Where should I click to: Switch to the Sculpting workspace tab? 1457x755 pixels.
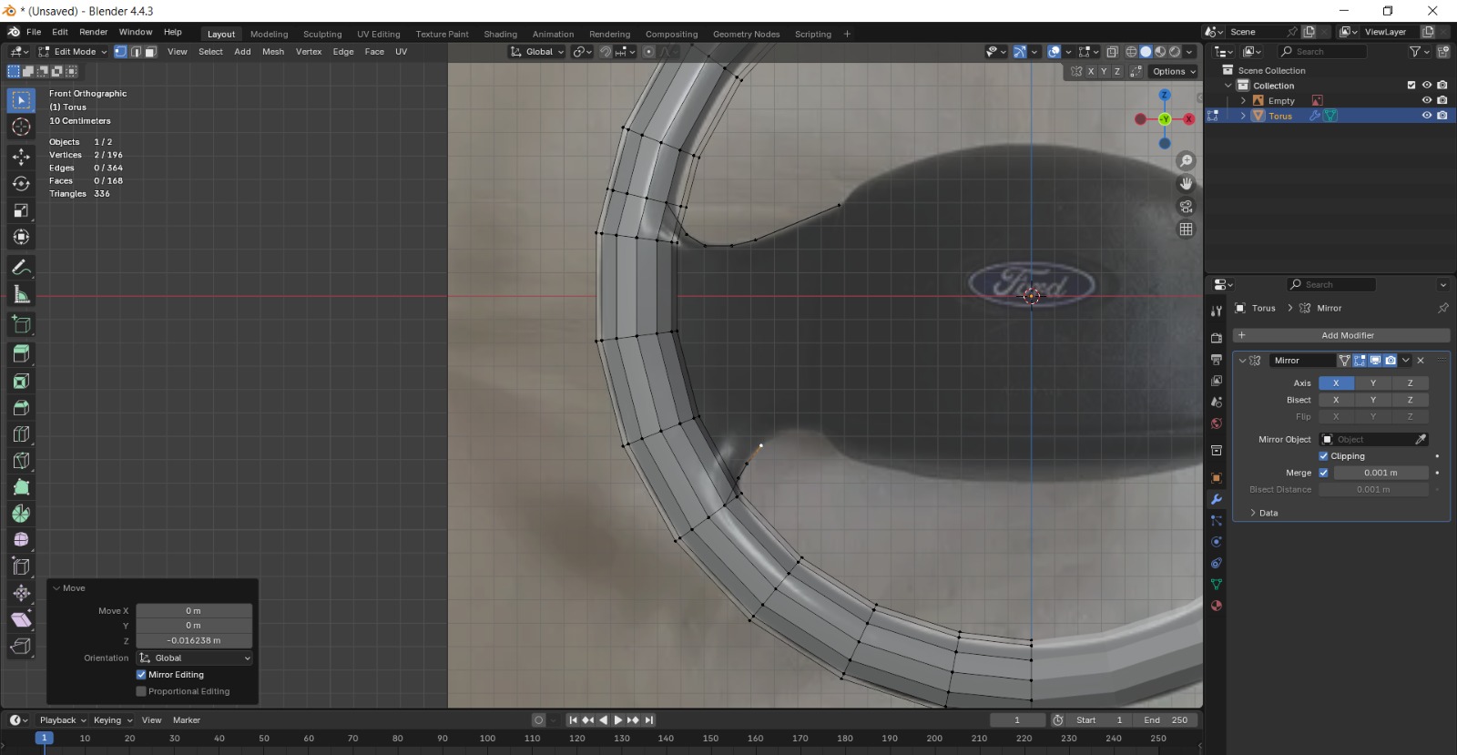coord(322,35)
